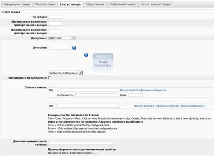Focus the На складе input field
The width and height of the screenshot is (214, 156).
pyautogui.click(x=55, y=17)
